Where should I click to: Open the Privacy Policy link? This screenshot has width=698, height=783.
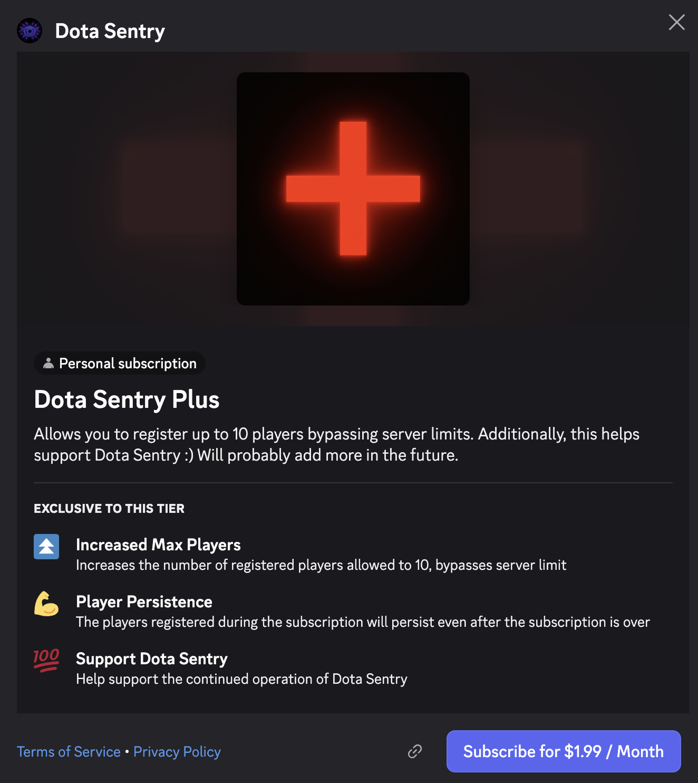pyautogui.click(x=177, y=751)
